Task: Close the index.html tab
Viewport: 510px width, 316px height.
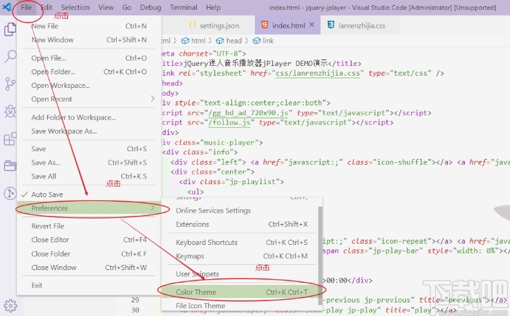Action: point(312,25)
